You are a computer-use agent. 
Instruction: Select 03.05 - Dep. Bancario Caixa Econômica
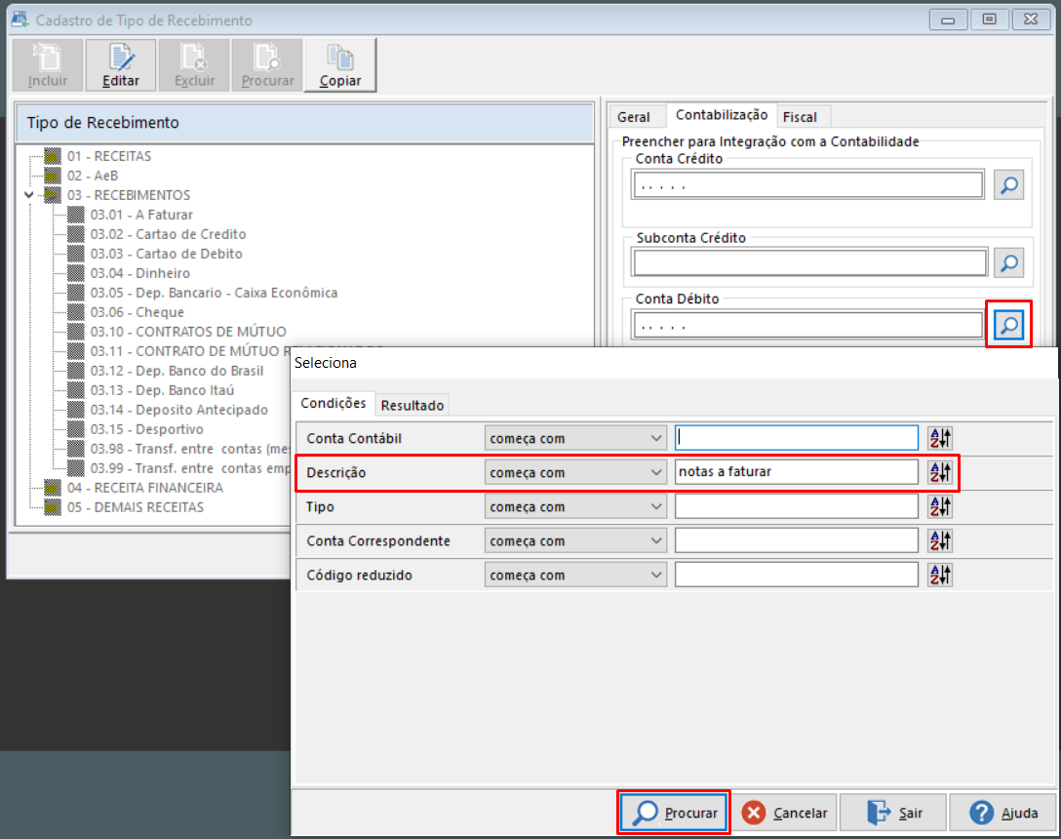pos(214,293)
